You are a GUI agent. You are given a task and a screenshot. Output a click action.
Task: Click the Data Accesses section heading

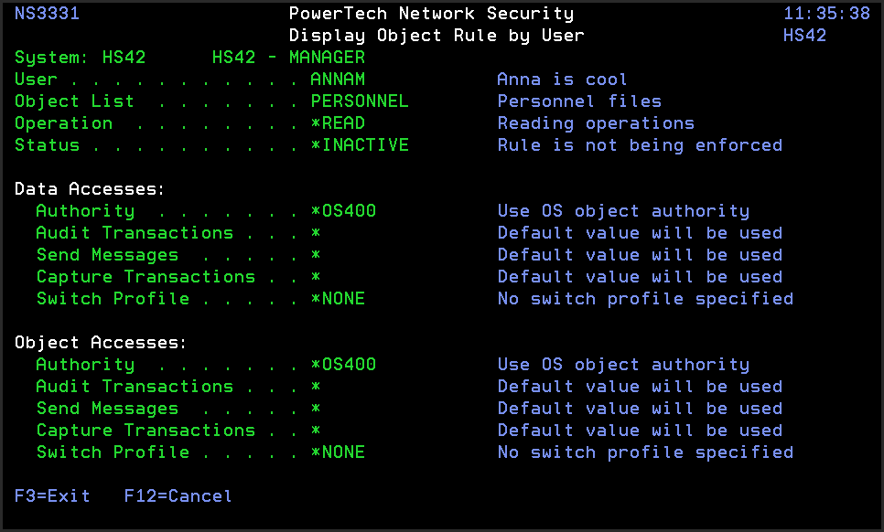pyautogui.click(x=90, y=189)
